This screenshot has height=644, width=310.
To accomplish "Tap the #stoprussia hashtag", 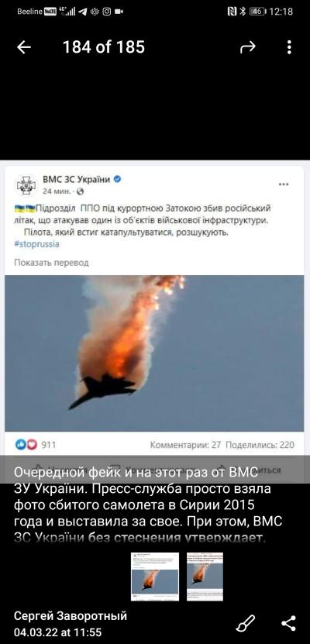I will coord(37,244).
